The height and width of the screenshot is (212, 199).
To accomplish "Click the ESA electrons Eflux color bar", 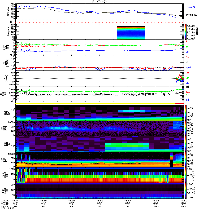I will 186,160.
